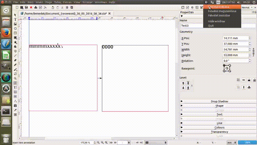Set basepoint to top-left corner
The width and height of the screenshot is (257, 145).
[224, 65]
